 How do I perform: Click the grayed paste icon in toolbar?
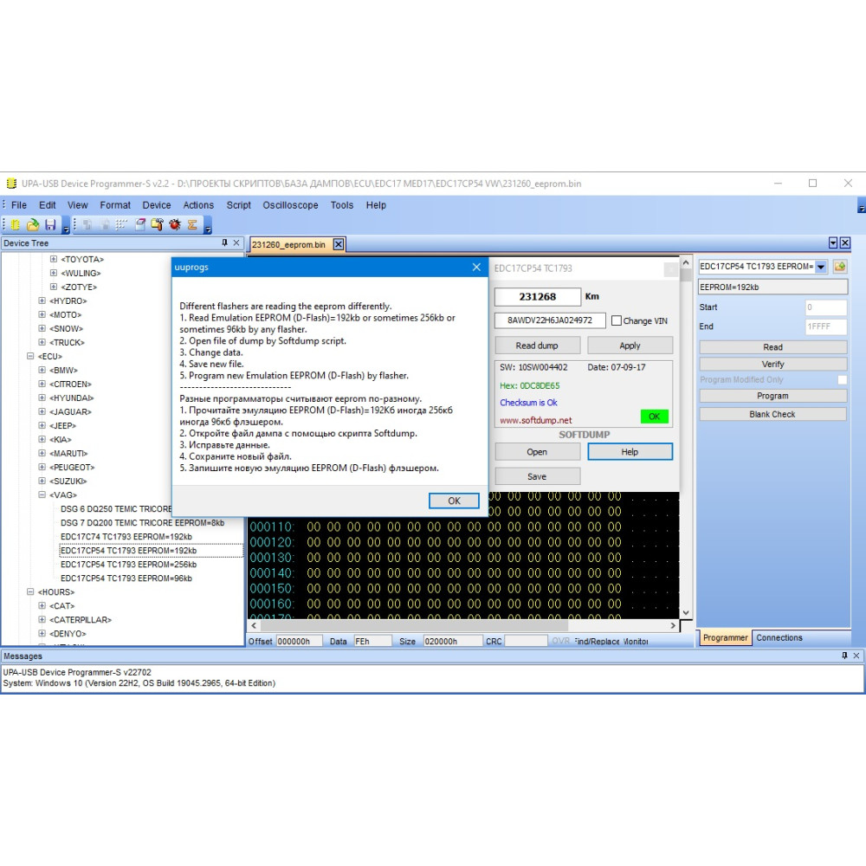click(x=105, y=224)
